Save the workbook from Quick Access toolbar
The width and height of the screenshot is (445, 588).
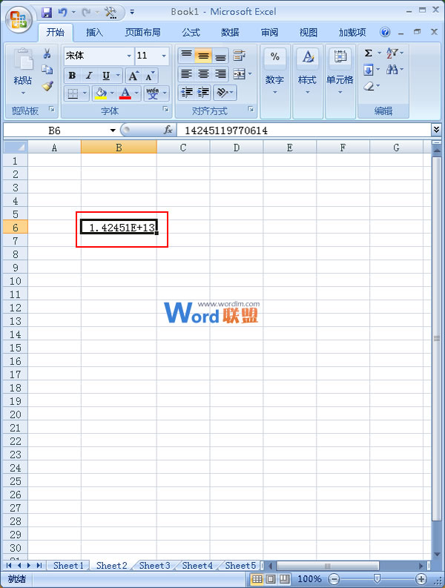(47, 13)
